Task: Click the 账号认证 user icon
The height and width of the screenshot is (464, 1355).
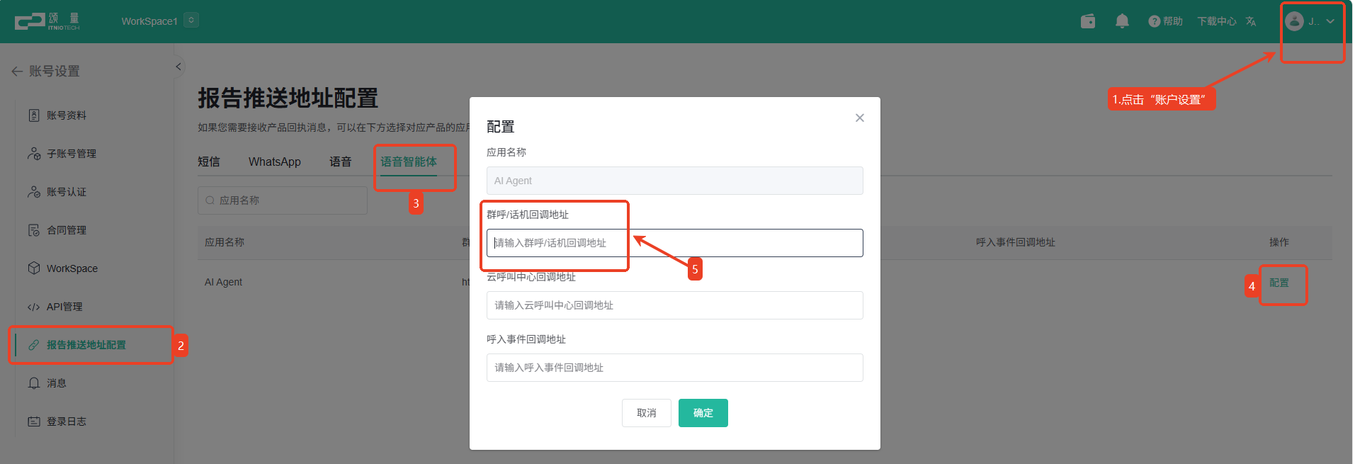Action: [33, 192]
